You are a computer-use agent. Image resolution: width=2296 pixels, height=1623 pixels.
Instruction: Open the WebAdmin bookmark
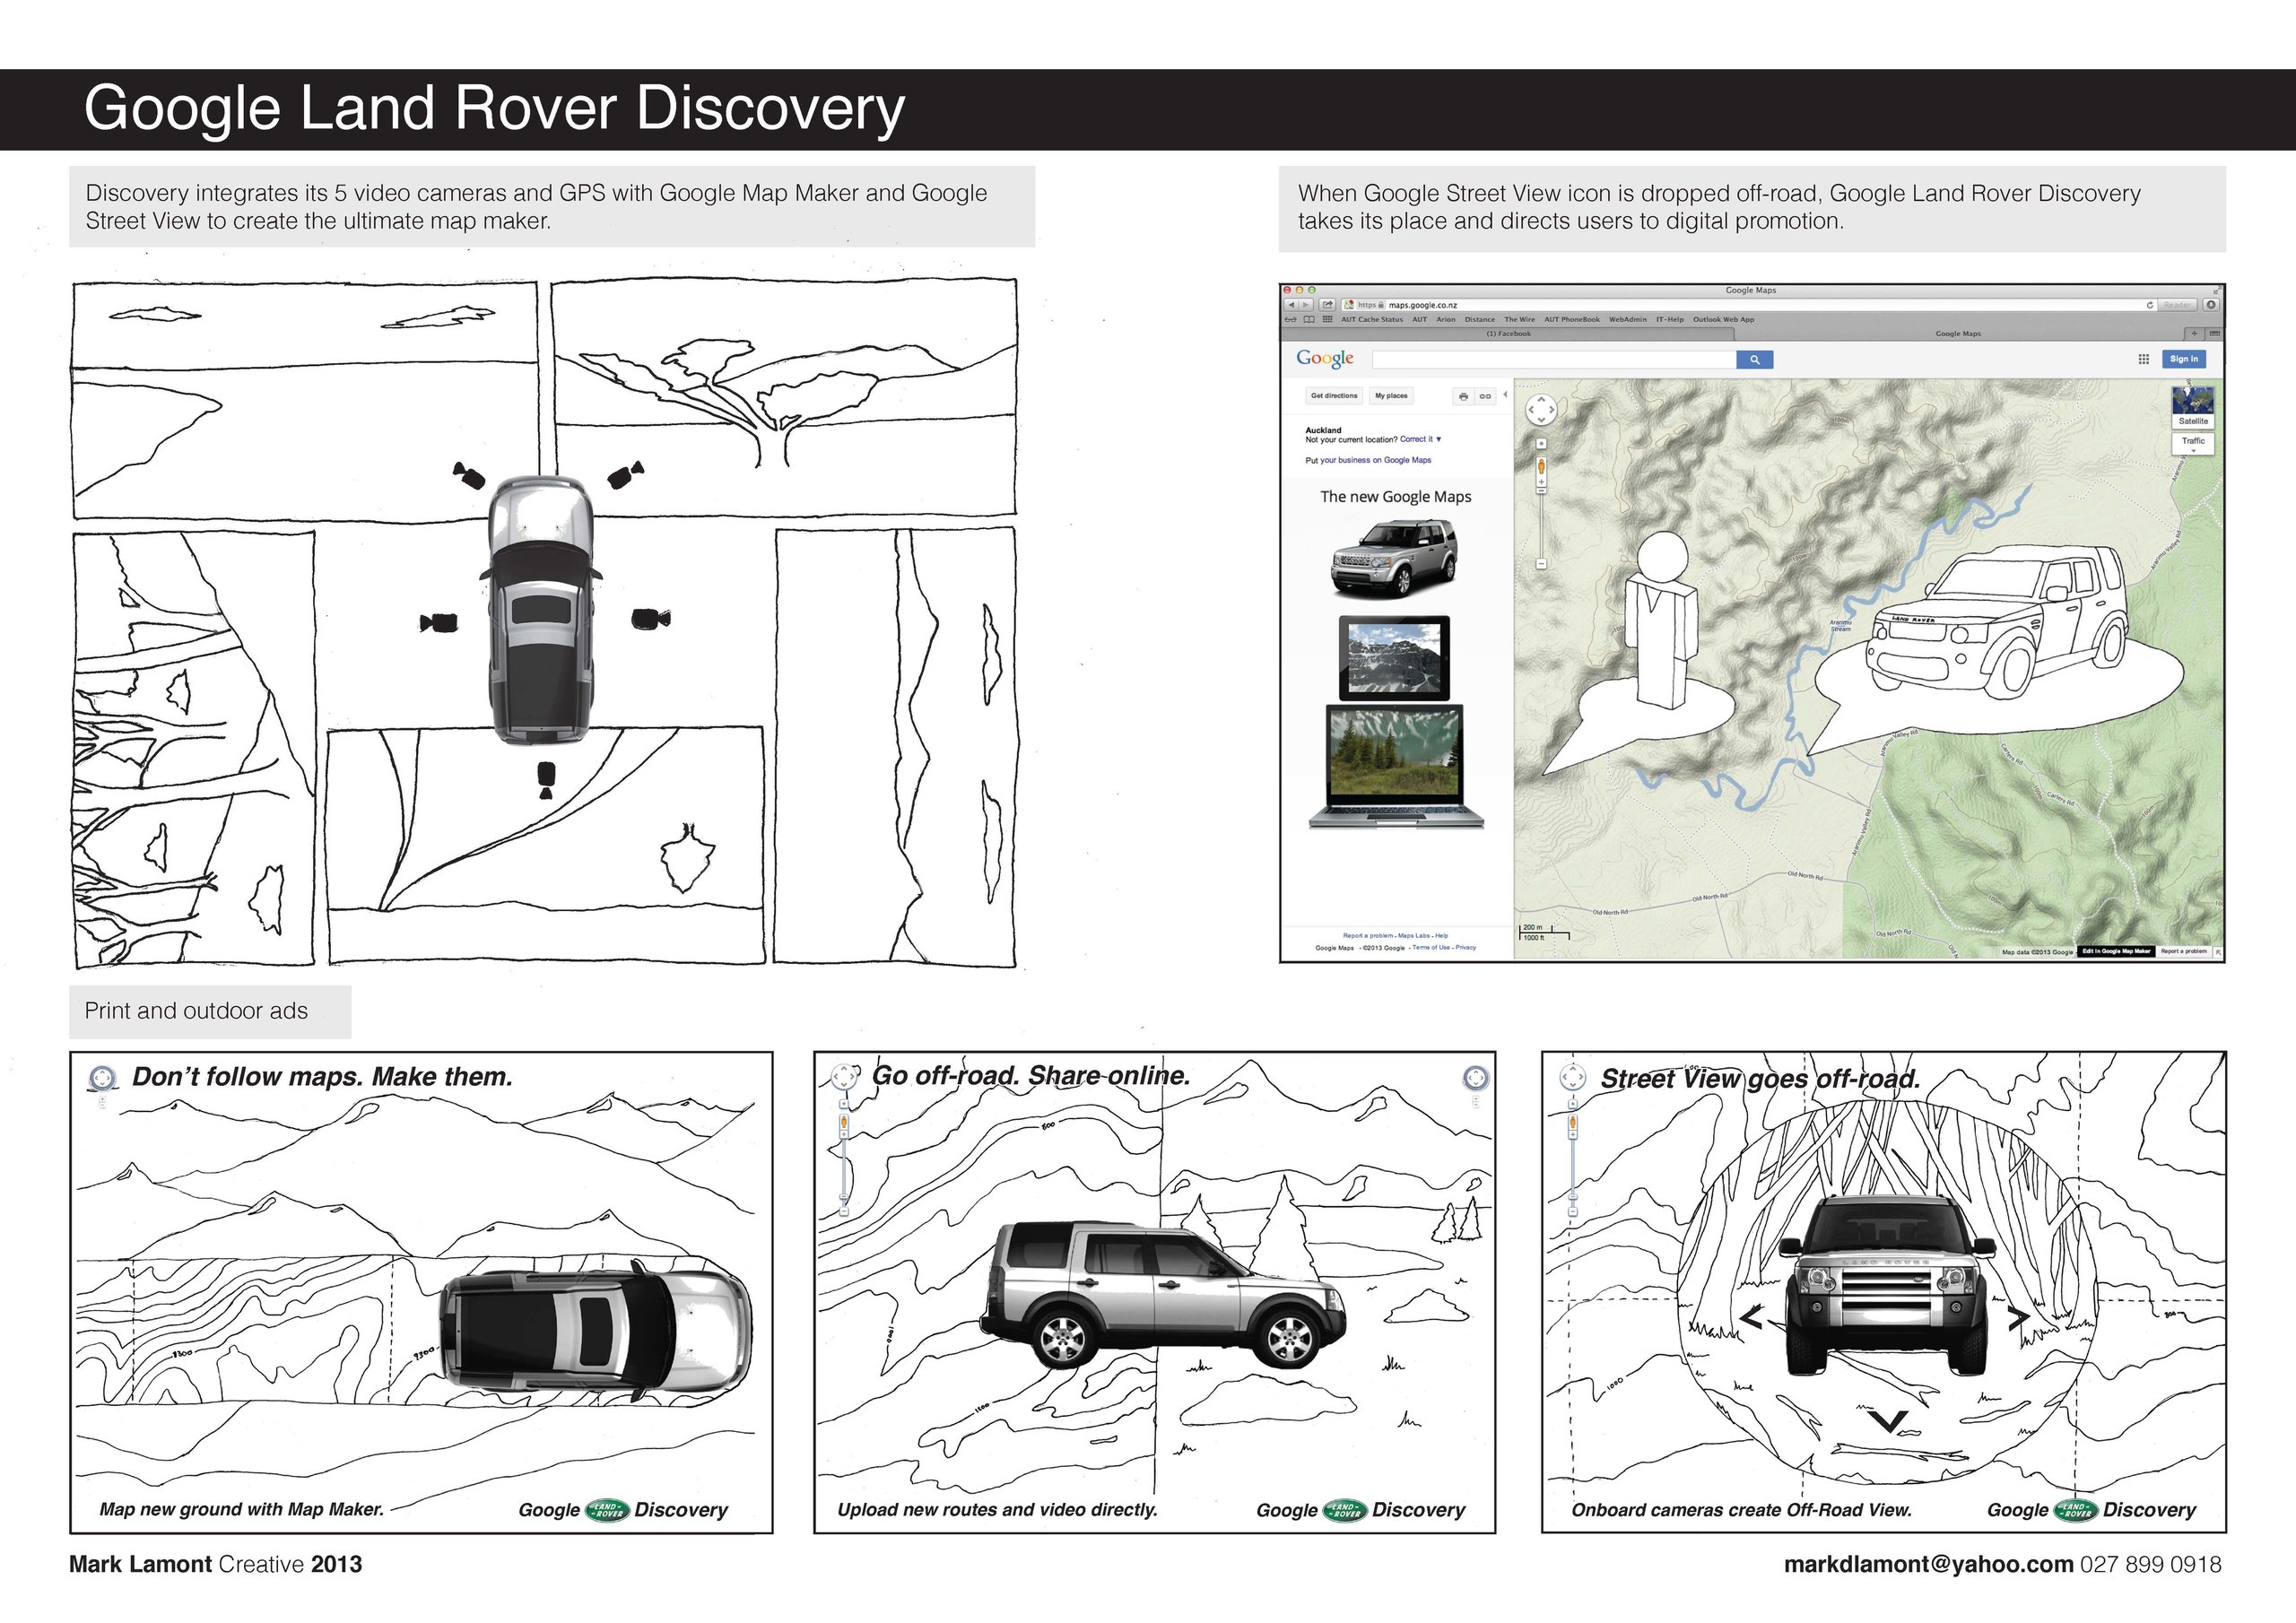(1627, 320)
